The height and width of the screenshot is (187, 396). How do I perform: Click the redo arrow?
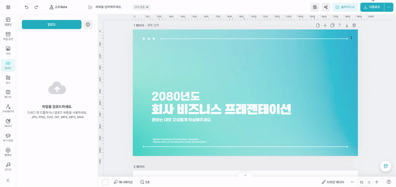[36, 7]
